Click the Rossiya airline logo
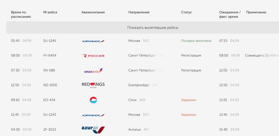The image size is (279, 136). (x=93, y=56)
